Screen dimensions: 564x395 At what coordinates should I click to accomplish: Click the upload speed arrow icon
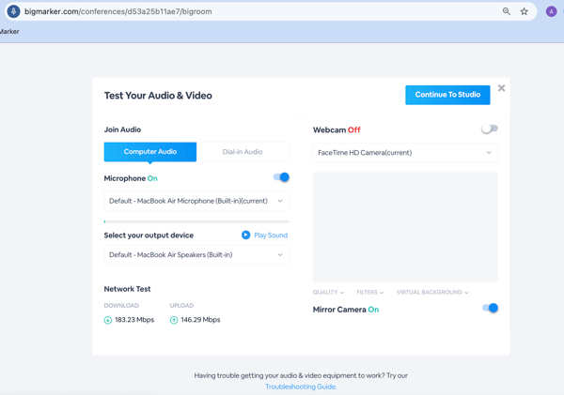tap(174, 320)
